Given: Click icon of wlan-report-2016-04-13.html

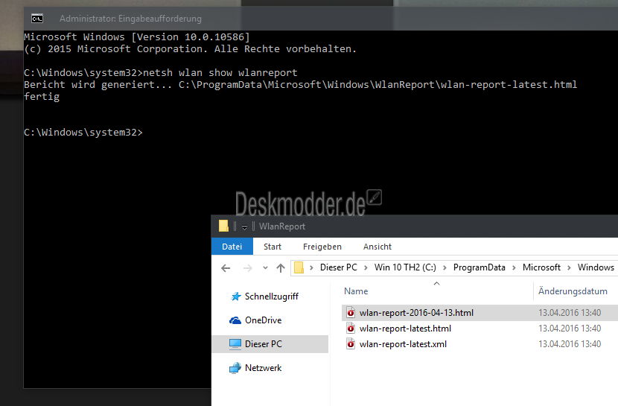Looking at the screenshot, I should [x=351, y=313].
